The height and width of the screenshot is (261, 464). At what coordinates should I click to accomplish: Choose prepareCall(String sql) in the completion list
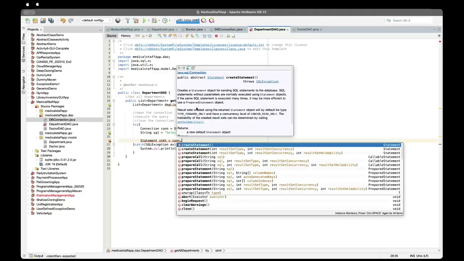coord(289,157)
